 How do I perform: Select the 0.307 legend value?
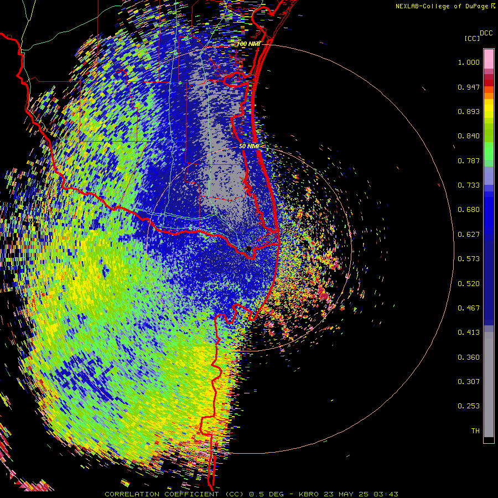469,382
